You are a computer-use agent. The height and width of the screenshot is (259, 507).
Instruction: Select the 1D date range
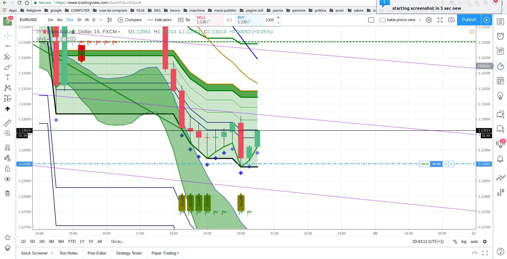23,242
